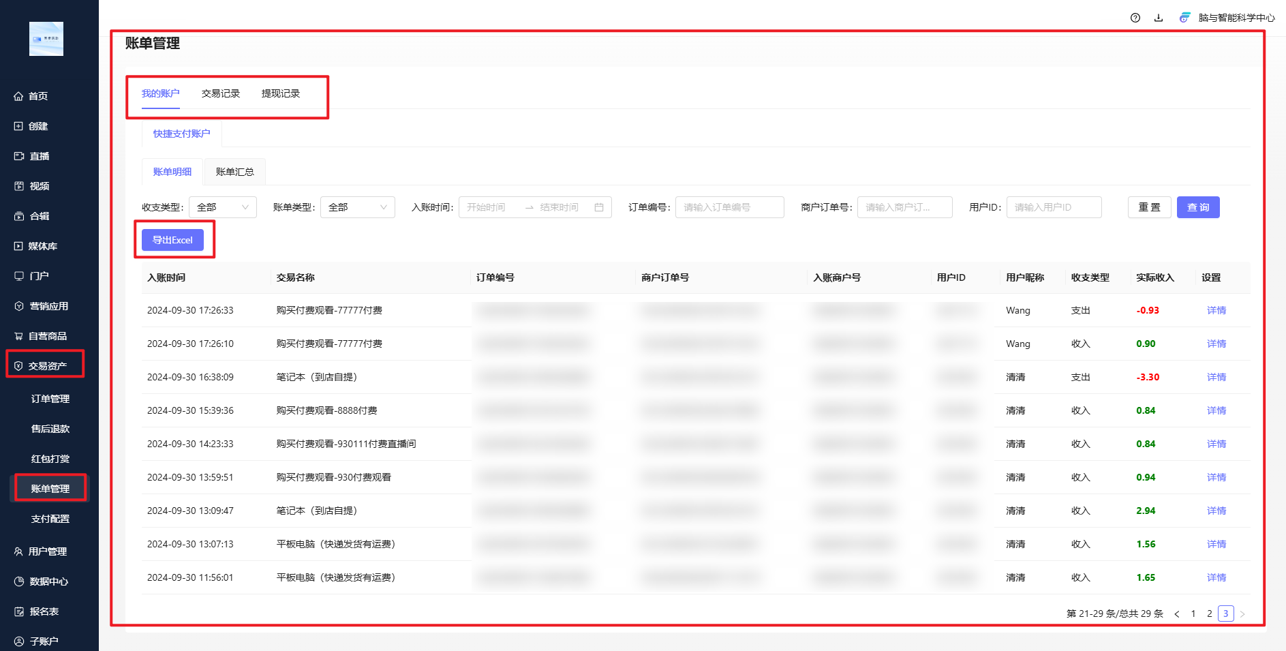Open 媒体库 media library in sidebar
Viewport: 1286px width, 651px height.
(42, 246)
